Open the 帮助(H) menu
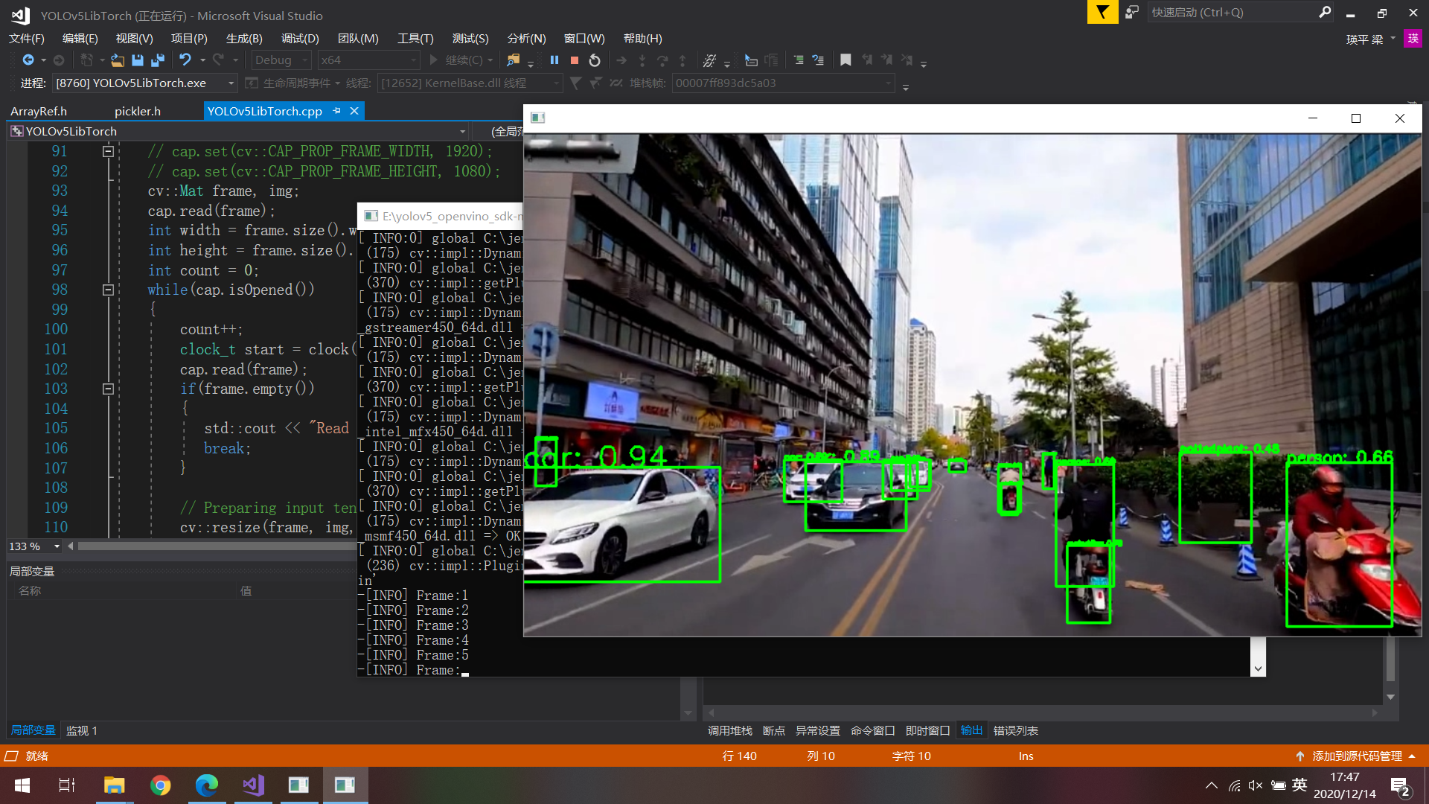Image resolution: width=1429 pixels, height=804 pixels. (x=642, y=38)
